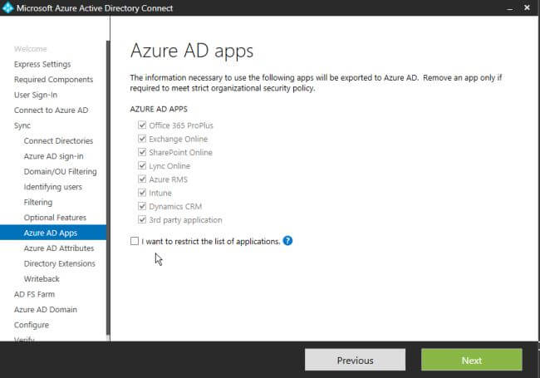Screen dimensions: 540x378
Task: Select the Writeback step
Action: tap(42, 279)
